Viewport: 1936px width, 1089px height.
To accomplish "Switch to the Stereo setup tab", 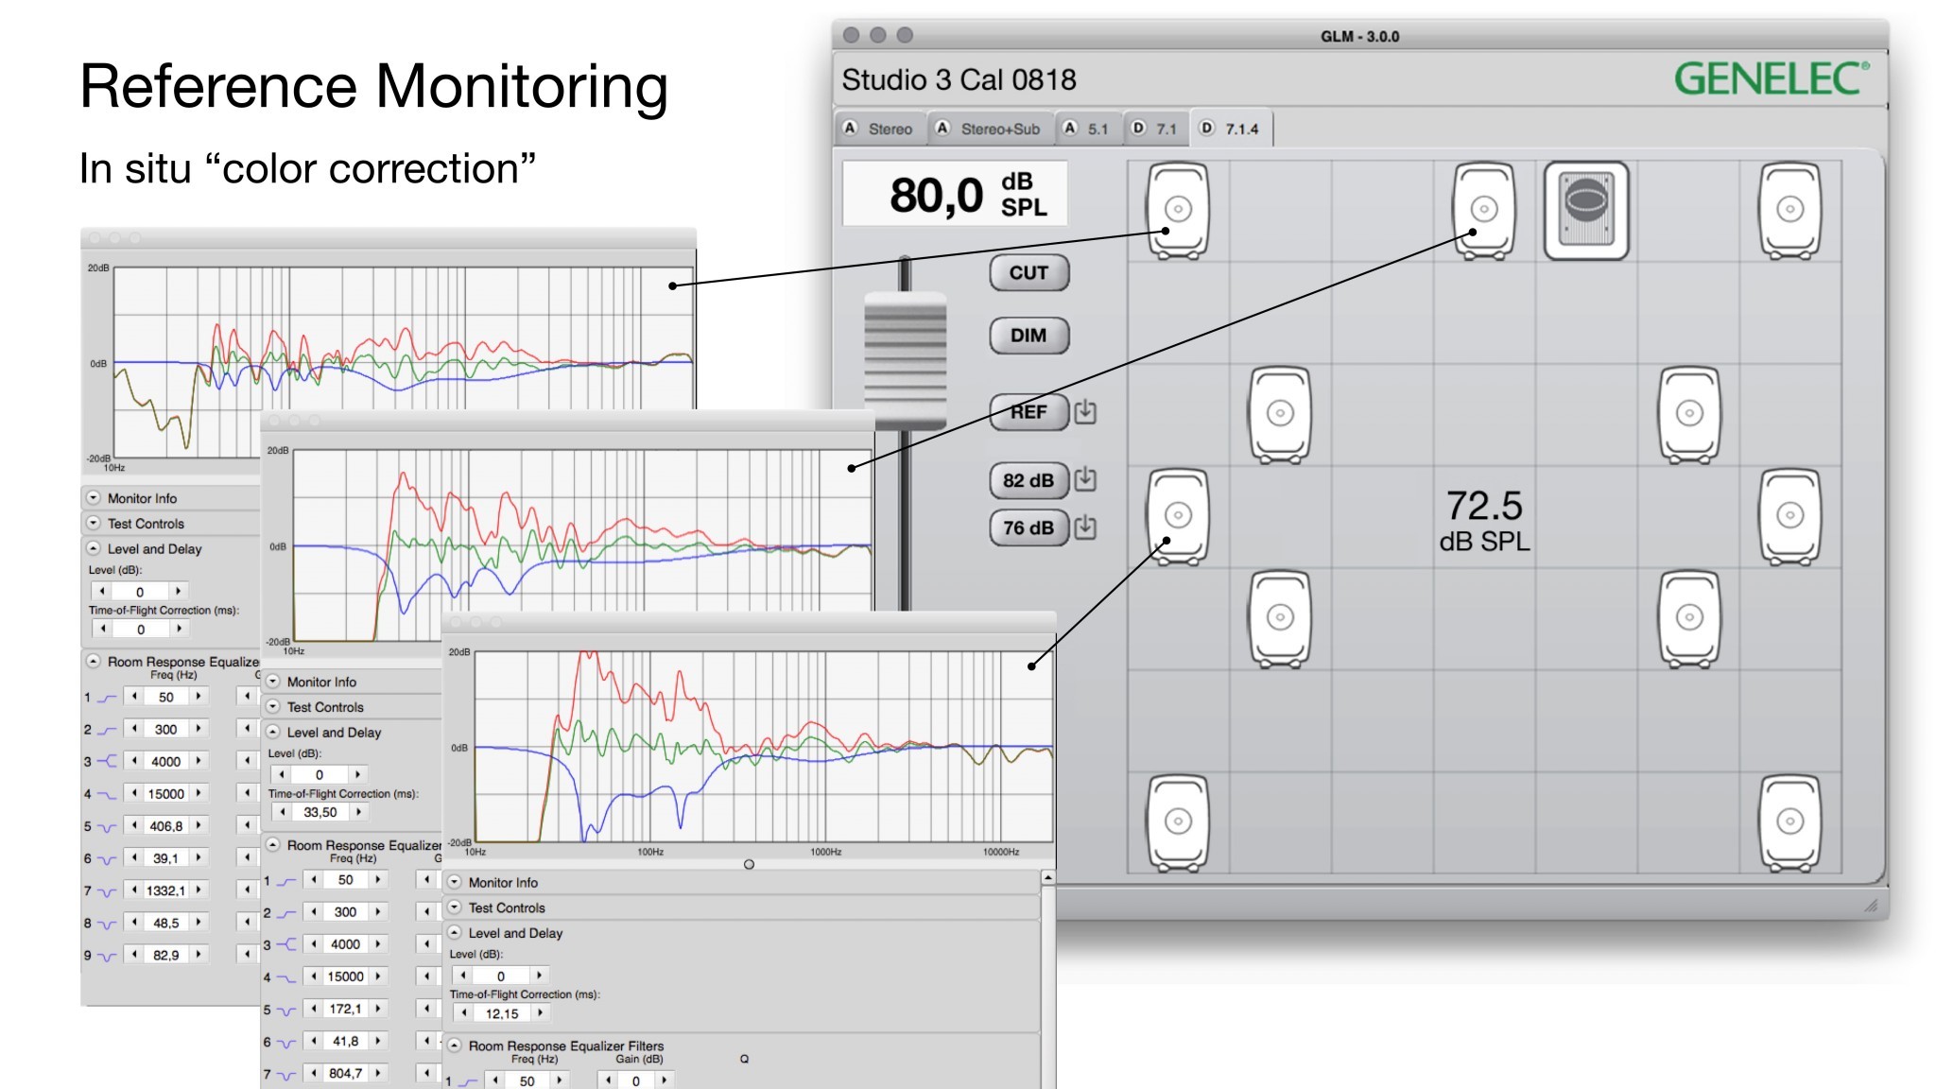I will [878, 129].
